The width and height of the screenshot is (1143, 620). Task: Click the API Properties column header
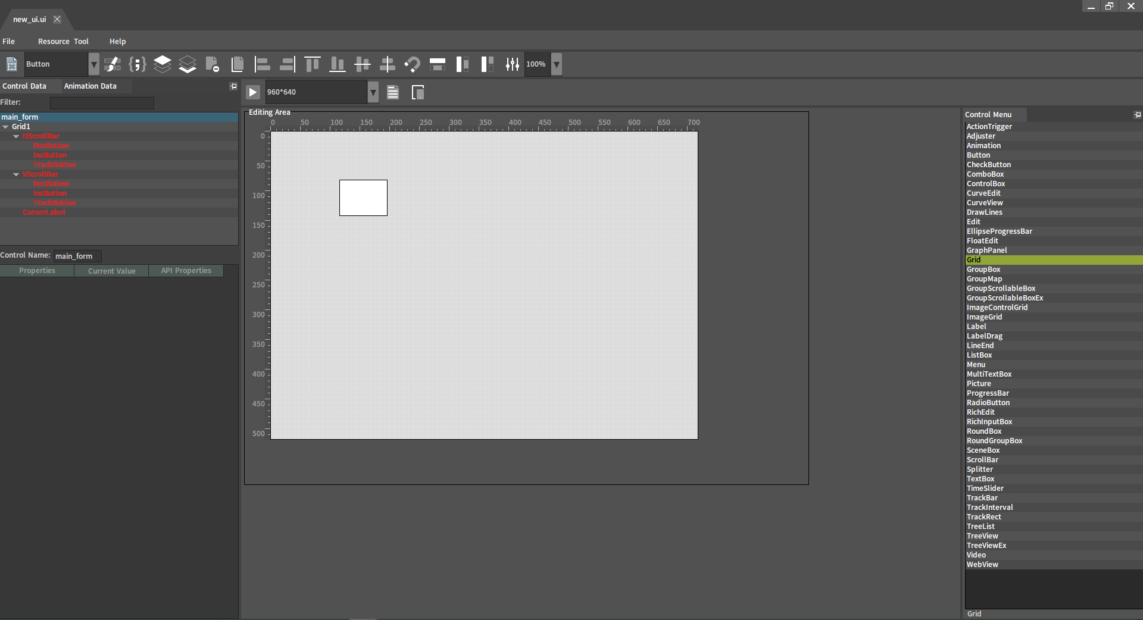pyautogui.click(x=186, y=271)
